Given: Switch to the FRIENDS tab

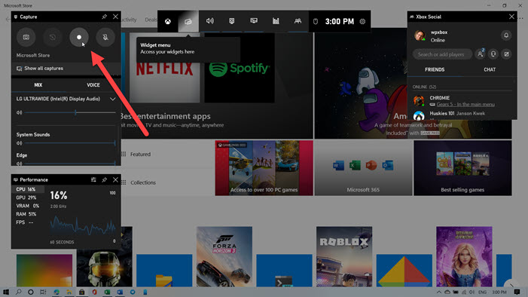Looking at the screenshot, I should tap(435, 70).
